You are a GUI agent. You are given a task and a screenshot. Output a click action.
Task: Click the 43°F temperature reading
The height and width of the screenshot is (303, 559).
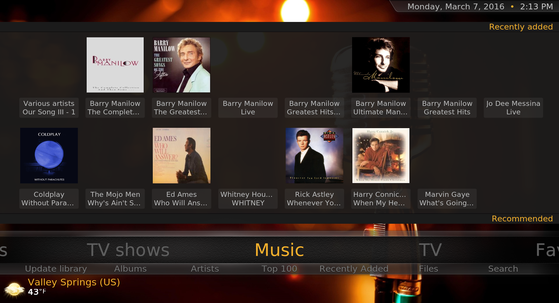pos(37,292)
